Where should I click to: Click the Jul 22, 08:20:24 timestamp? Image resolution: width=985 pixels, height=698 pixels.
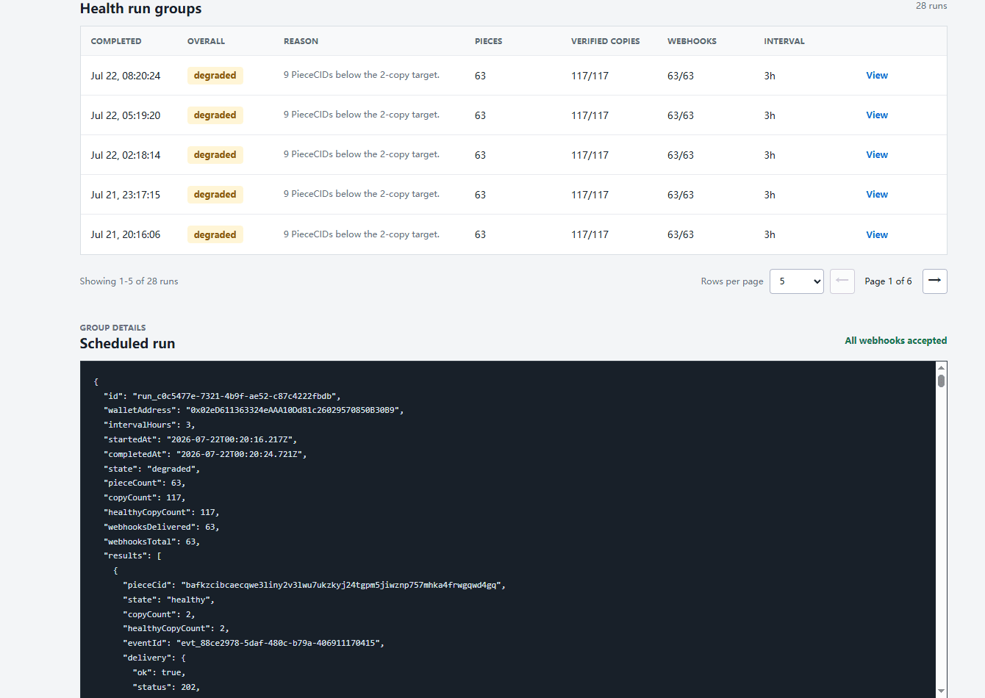pyautogui.click(x=125, y=76)
